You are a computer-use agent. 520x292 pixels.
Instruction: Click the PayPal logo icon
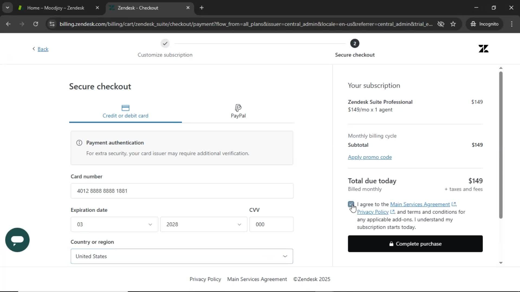coord(238,108)
